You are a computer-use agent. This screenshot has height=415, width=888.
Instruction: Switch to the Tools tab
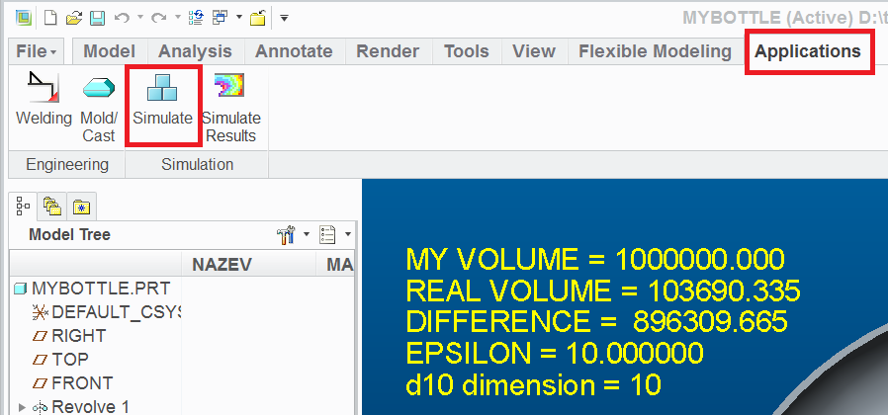(x=467, y=51)
